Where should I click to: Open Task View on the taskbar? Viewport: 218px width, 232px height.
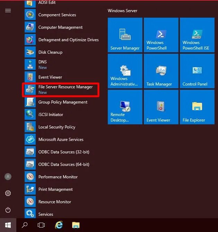(41, 225)
